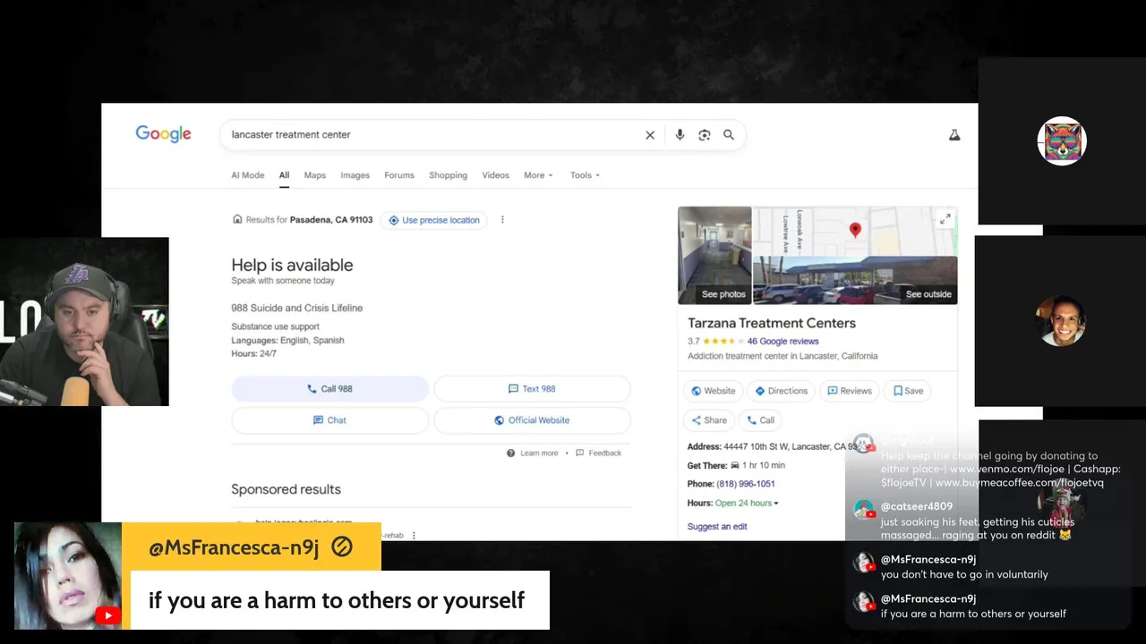Click the map thumbnail of Tarzana Treatment Centers
Image resolution: width=1146 pixels, height=644 pixels.
pyautogui.click(x=855, y=232)
